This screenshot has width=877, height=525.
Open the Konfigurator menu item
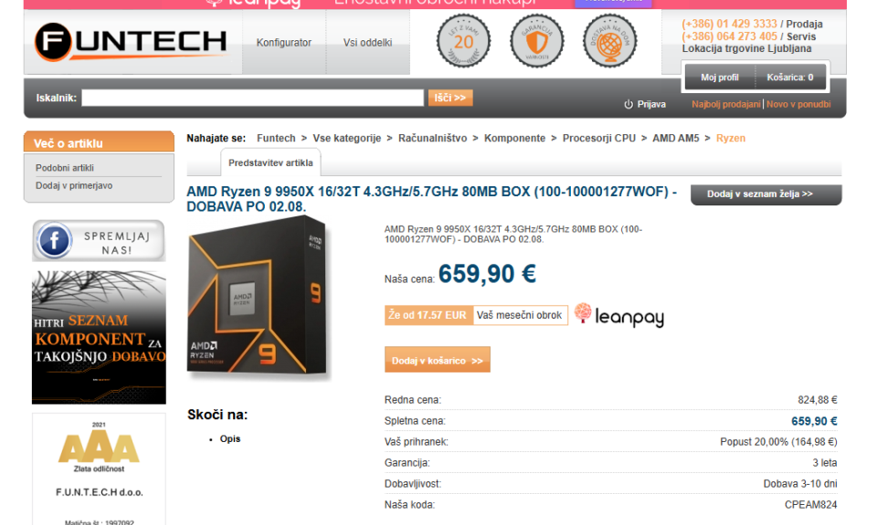coord(283,43)
